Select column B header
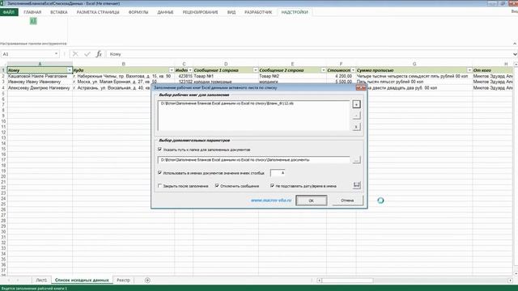 (x=123, y=64)
